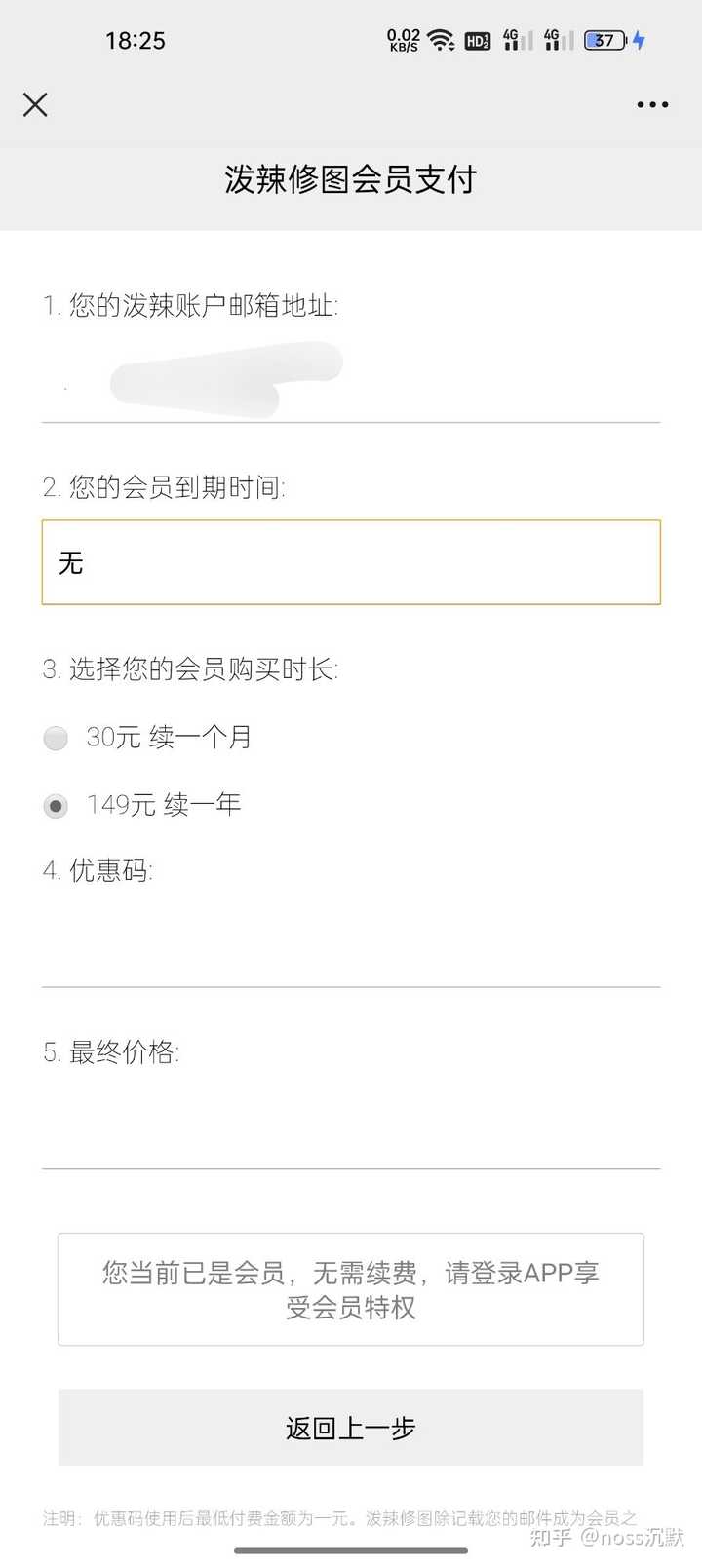Screen dimensions: 702x1566
Task: Choose the "30元 续一个月" label
Action: point(169,737)
